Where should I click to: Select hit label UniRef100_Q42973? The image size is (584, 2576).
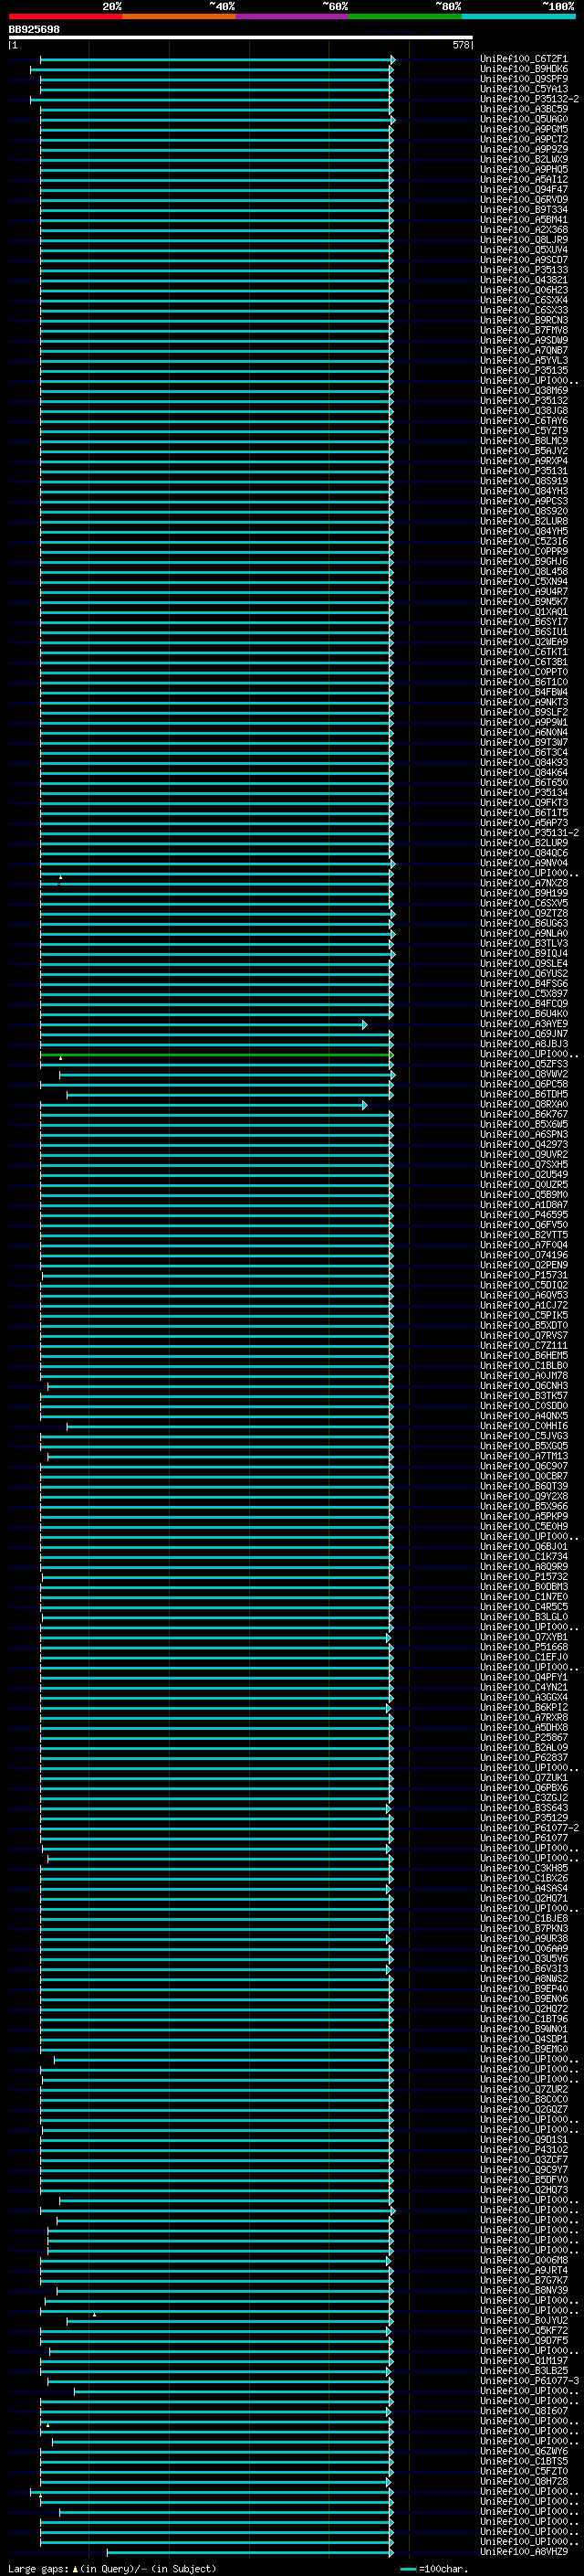524,1144
